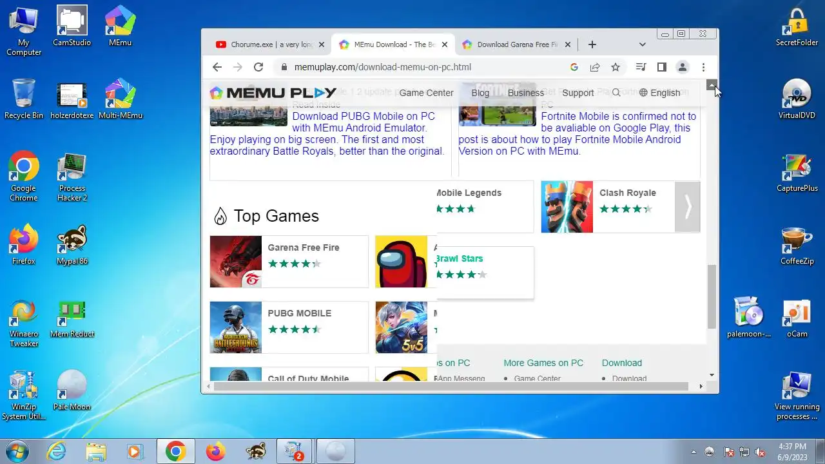Open Internet Explorer from taskbar
The image size is (825, 464).
pos(57,452)
